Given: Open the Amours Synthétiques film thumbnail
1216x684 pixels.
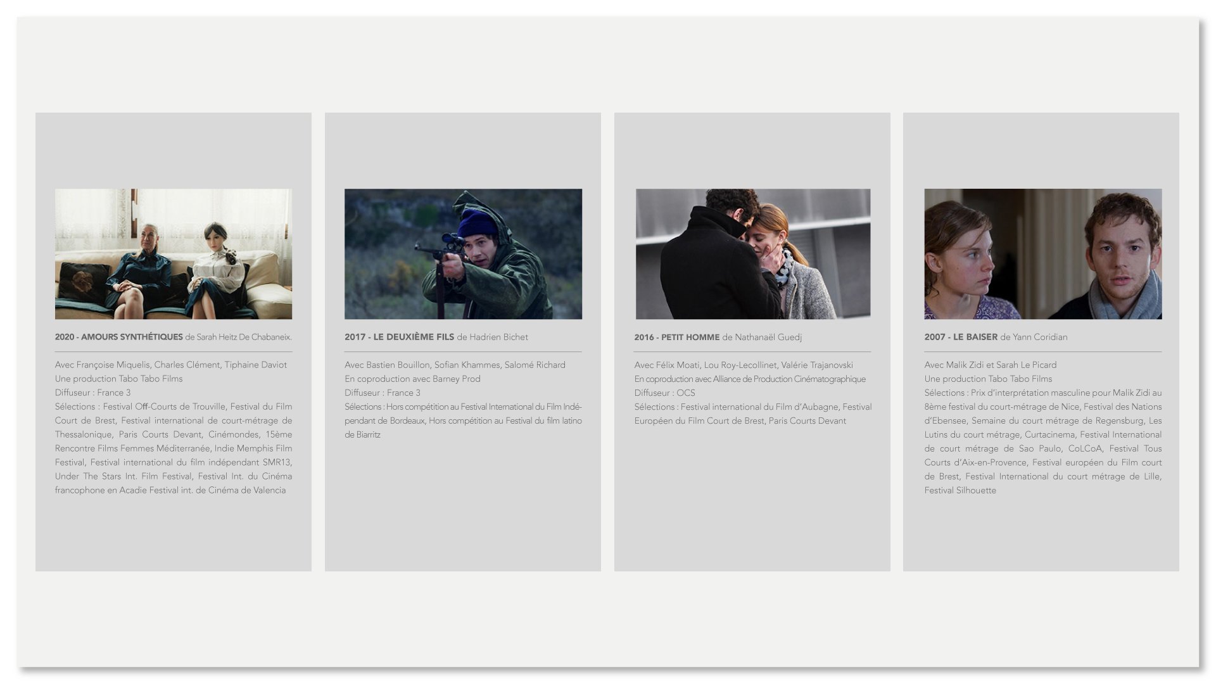Looking at the screenshot, I should click(173, 253).
